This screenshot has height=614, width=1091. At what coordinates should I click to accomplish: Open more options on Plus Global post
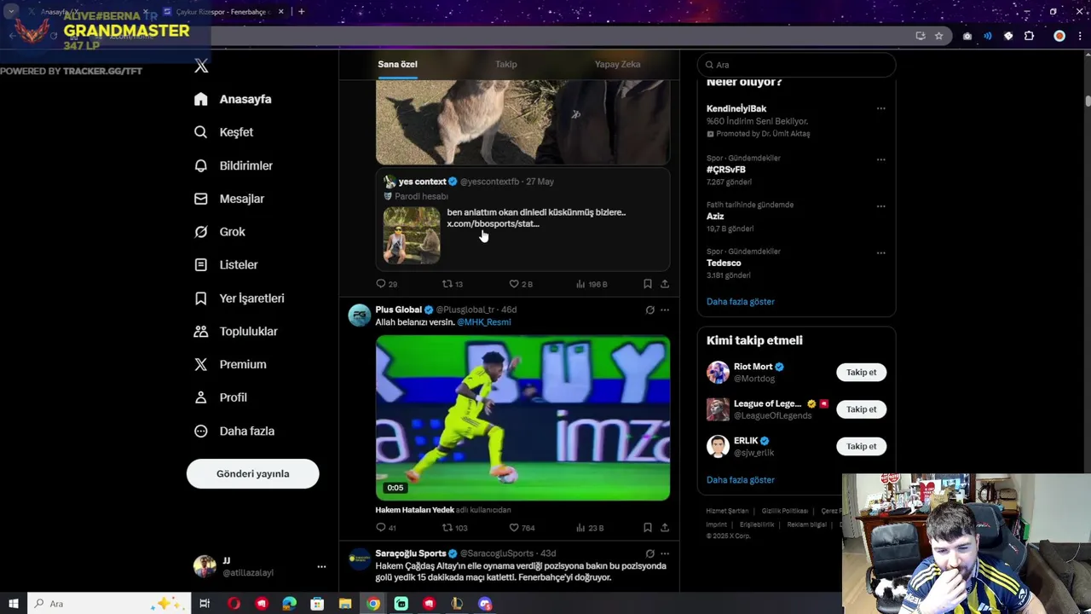click(x=665, y=310)
